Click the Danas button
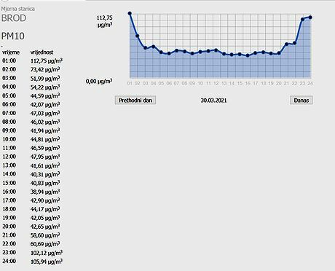The width and height of the screenshot is (335, 271). 301,100
